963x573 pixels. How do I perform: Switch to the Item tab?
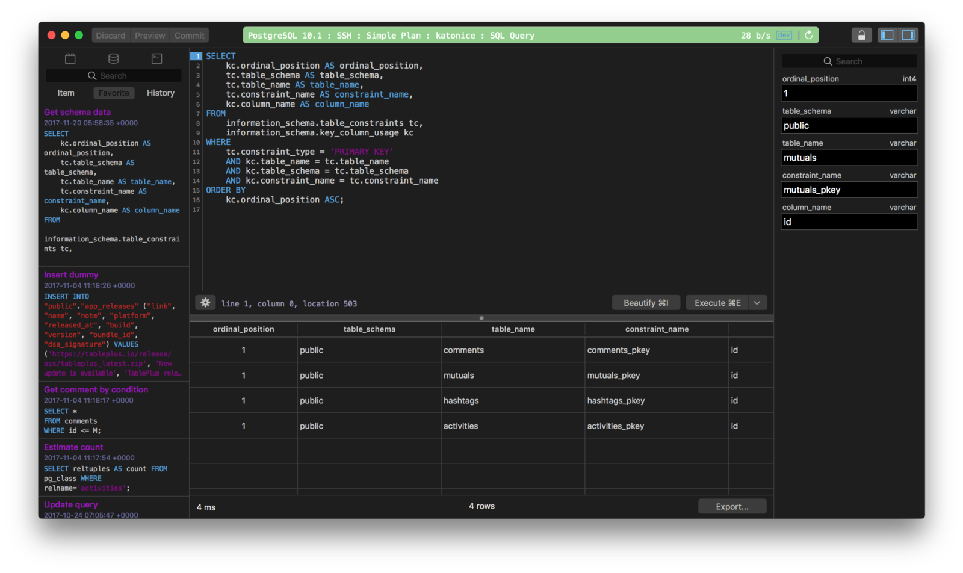pos(66,93)
